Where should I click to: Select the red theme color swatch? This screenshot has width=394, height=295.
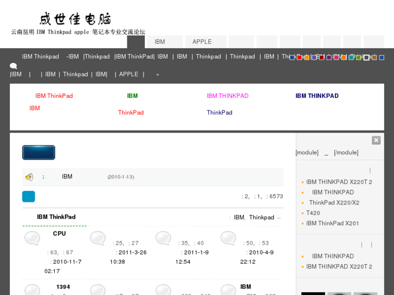click(299, 57)
